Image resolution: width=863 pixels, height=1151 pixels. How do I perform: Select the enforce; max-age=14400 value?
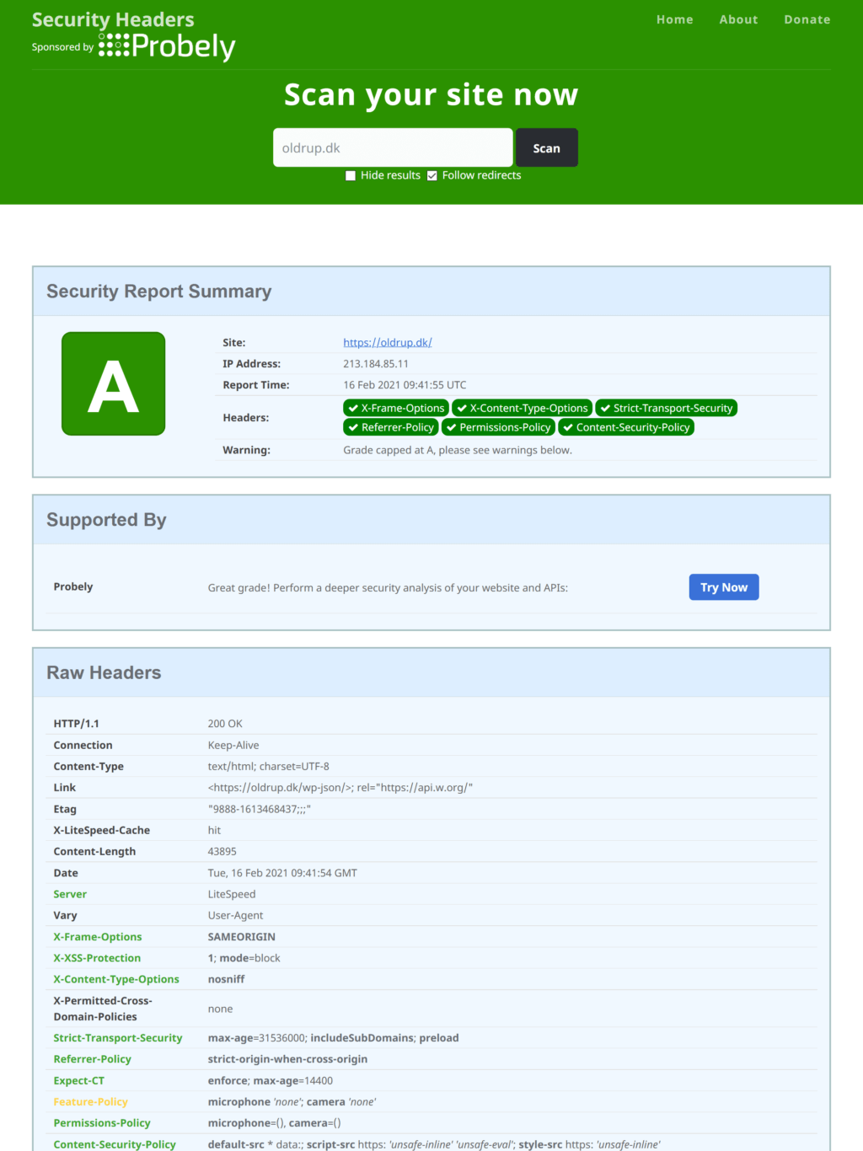point(271,1080)
